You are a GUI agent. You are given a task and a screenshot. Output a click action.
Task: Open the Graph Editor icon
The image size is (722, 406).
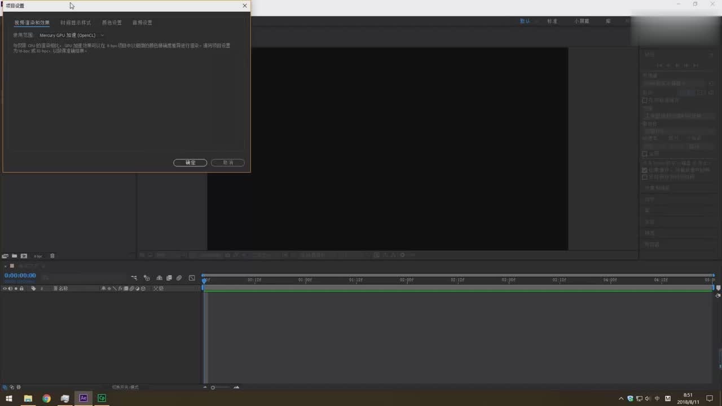(x=192, y=278)
